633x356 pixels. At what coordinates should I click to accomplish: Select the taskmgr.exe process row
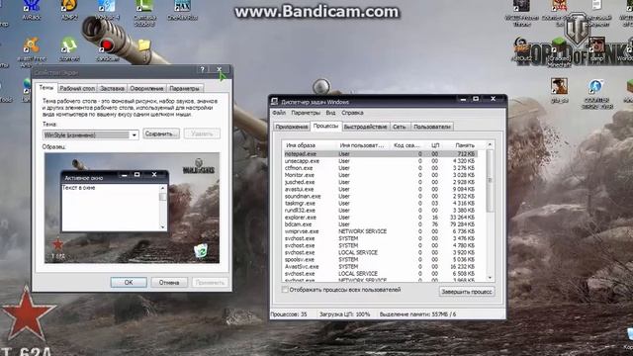coord(380,204)
